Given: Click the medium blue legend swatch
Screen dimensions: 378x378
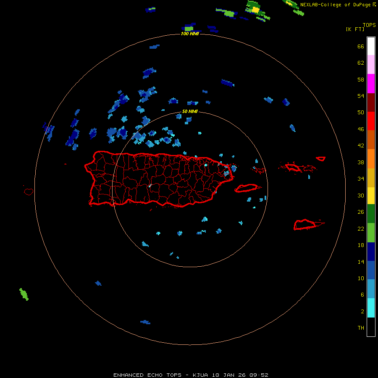Looking at the screenshot, I should [371, 270].
